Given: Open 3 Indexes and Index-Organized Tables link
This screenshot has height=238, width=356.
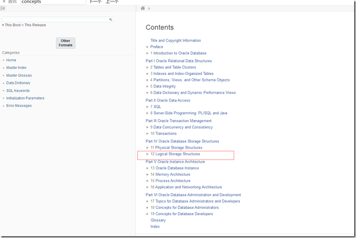Looking at the screenshot, I should coord(182,74).
